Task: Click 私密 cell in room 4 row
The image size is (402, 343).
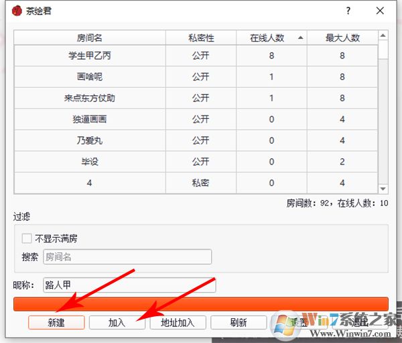Action: pyautogui.click(x=201, y=183)
